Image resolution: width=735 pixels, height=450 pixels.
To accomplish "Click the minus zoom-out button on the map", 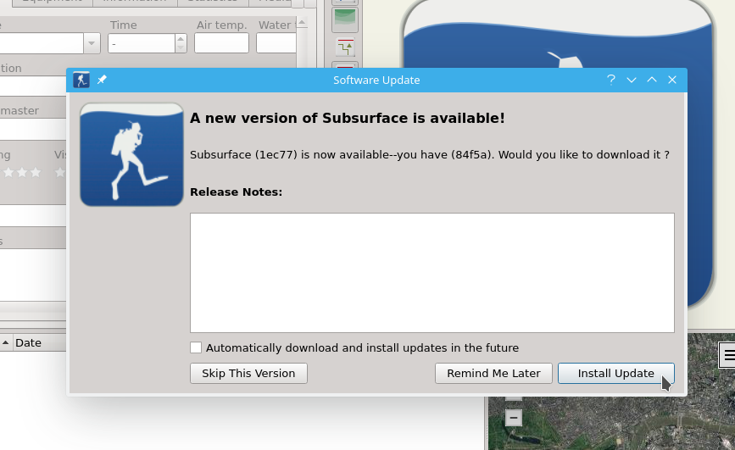I will click(514, 418).
